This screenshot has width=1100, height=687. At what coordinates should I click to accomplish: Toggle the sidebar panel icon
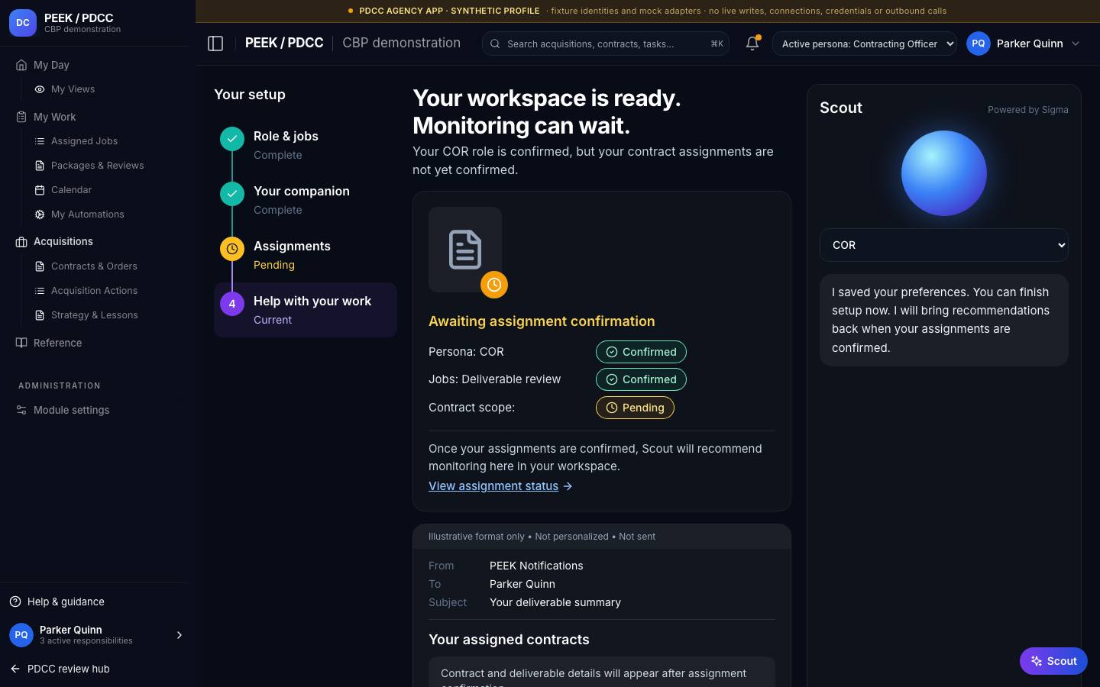click(215, 44)
